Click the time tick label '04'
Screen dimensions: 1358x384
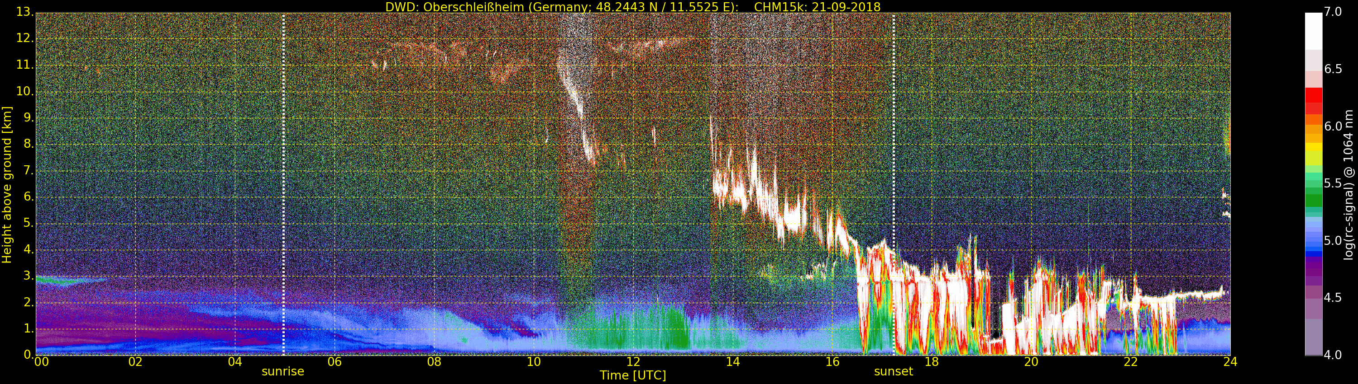tap(235, 361)
